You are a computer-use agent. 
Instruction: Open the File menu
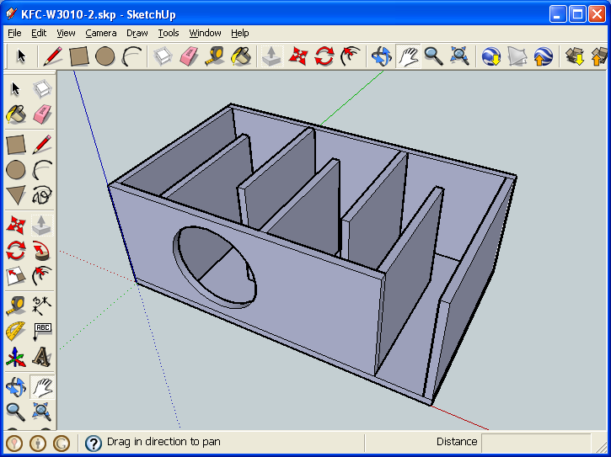tap(14, 33)
